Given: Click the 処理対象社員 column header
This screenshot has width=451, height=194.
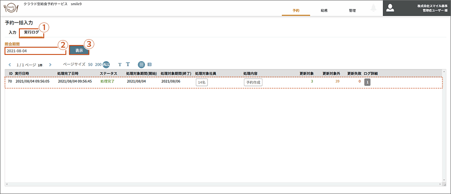Looking at the screenshot, I should coord(206,73).
